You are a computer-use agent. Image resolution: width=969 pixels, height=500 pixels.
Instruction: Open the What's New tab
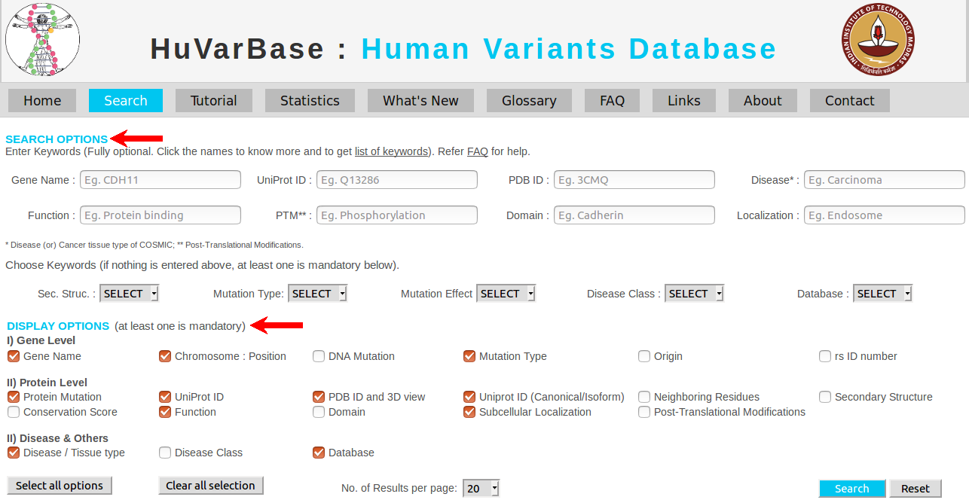[x=420, y=100]
